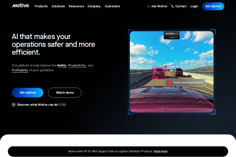Click the sparkle icon beside Ask Motive
The height and width of the screenshot is (157, 236).
click(x=149, y=6)
